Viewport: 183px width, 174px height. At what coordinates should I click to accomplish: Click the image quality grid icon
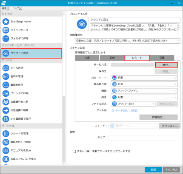[x=114, y=91]
